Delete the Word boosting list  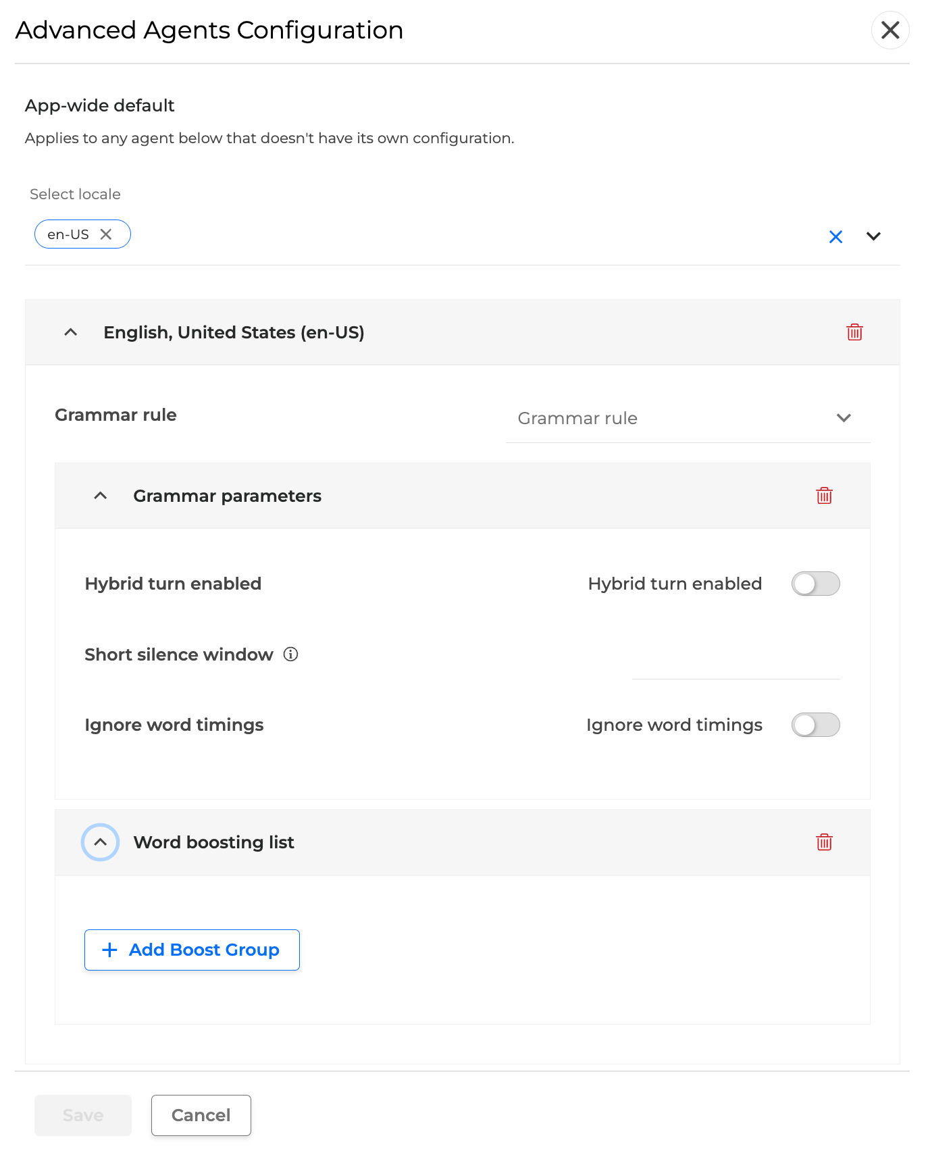pyautogui.click(x=824, y=842)
